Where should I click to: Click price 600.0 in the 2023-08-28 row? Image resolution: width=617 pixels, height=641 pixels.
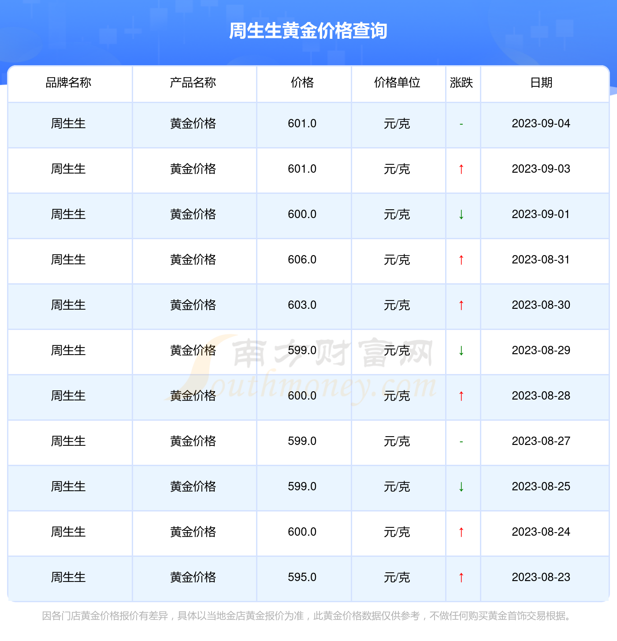(x=302, y=396)
